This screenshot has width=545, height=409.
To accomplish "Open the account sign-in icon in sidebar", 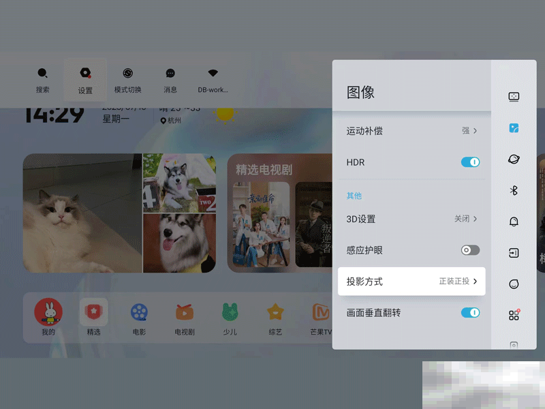I will point(514,253).
